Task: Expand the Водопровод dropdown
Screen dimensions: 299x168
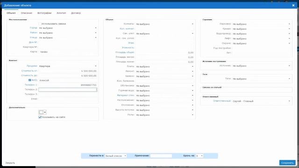Action: coord(262,34)
